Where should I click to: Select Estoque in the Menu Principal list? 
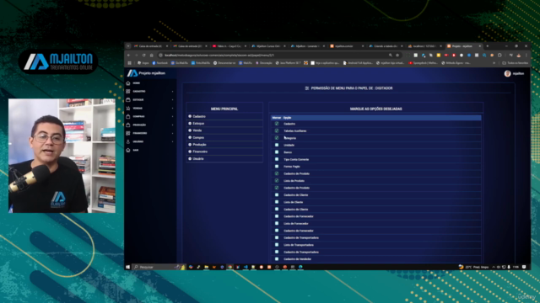click(x=224, y=124)
